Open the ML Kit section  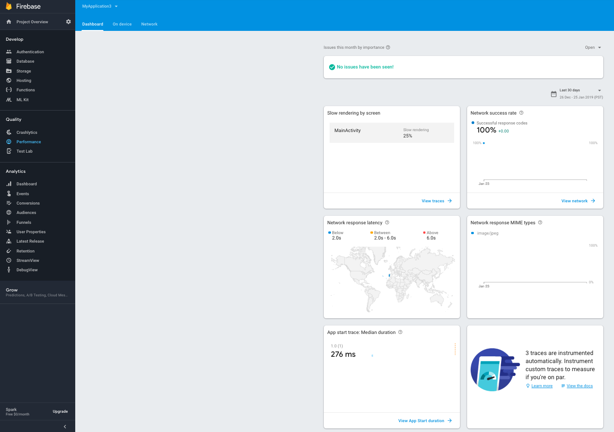click(x=23, y=99)
